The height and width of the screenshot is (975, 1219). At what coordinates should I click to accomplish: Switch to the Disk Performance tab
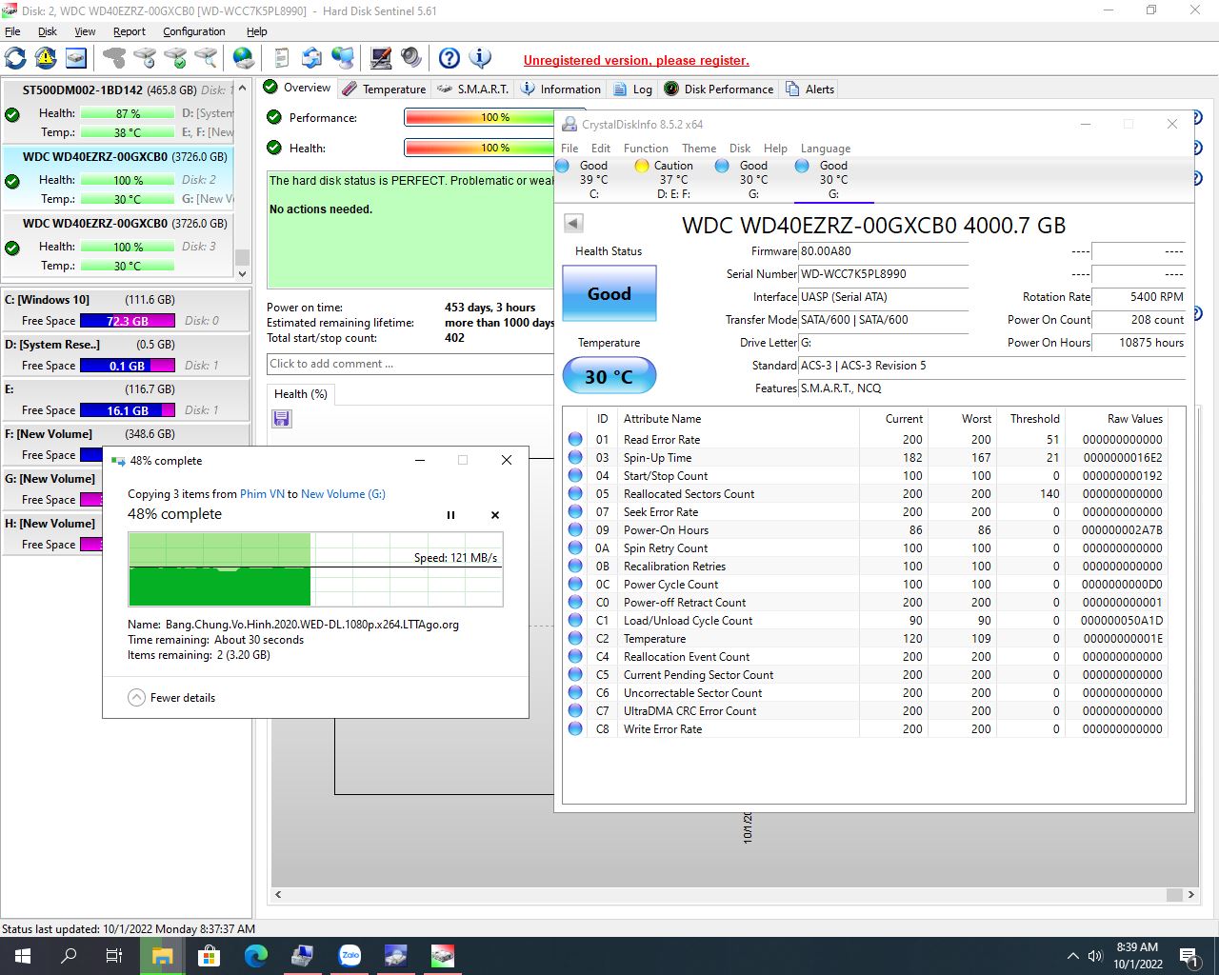[719, 89]
